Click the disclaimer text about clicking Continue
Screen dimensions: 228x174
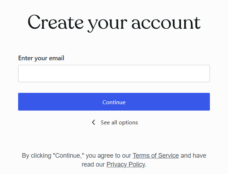tap(114, 160)
